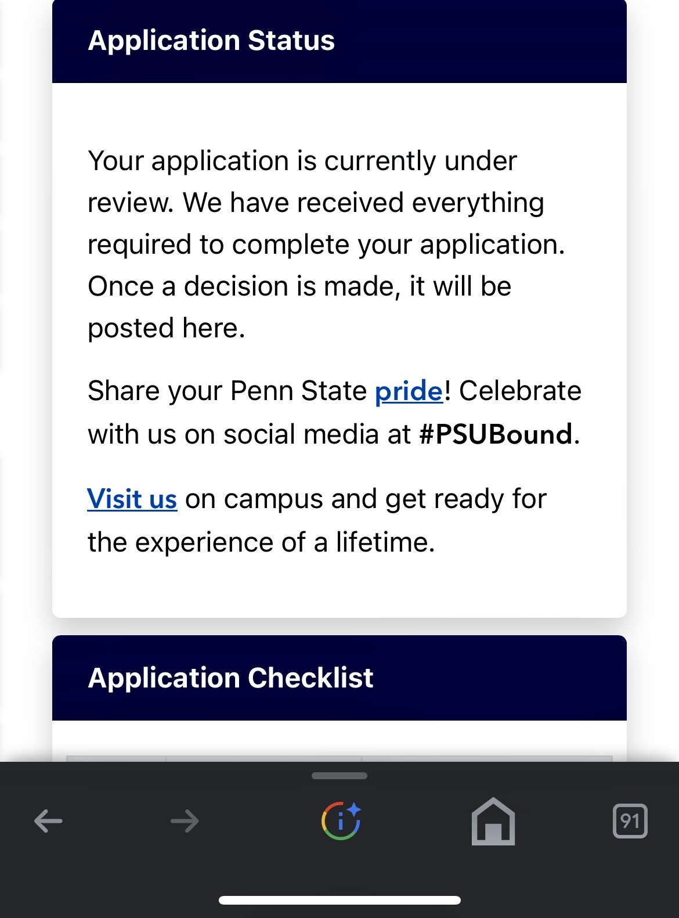Open the tab switcher showing 91 tabs

click(x=630, y=821)
